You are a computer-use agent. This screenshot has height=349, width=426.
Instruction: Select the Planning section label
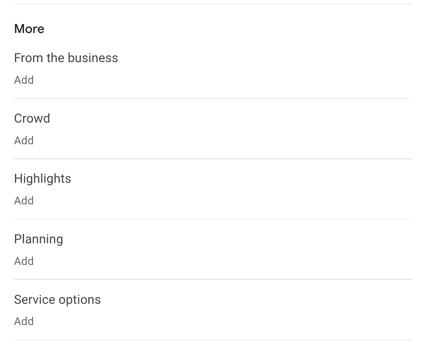[x=39, y=239]
